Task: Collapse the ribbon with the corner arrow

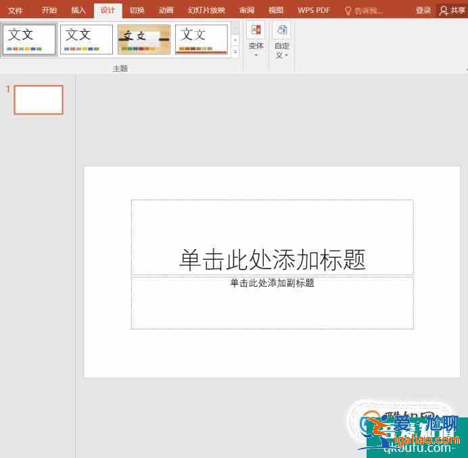Action: [x=465, y=69]
